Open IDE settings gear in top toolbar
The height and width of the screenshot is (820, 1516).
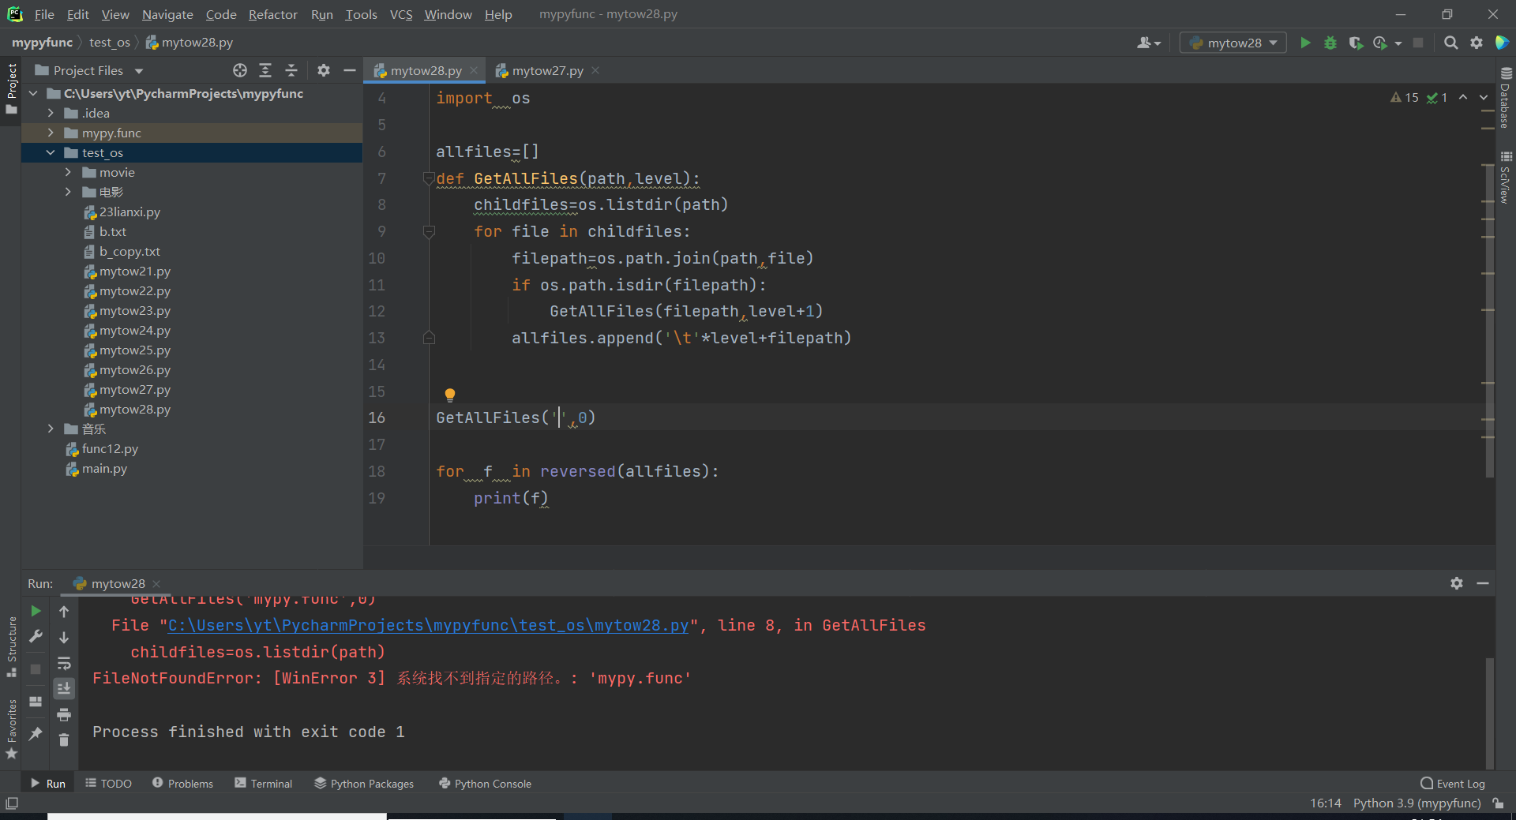pyautogui.click(x=1476, y=43)
